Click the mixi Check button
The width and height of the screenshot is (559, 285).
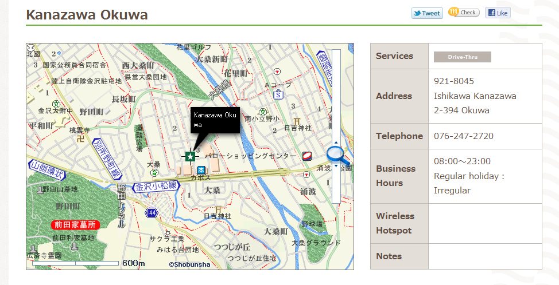pos(463,13)
